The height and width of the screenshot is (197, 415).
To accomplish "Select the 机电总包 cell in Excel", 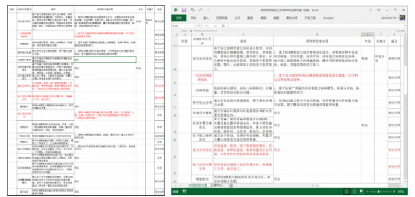I will click(x=381, y=59).
